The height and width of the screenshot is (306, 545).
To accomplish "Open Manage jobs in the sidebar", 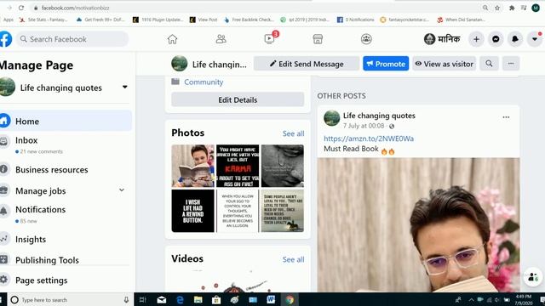I will coord(40,190).
